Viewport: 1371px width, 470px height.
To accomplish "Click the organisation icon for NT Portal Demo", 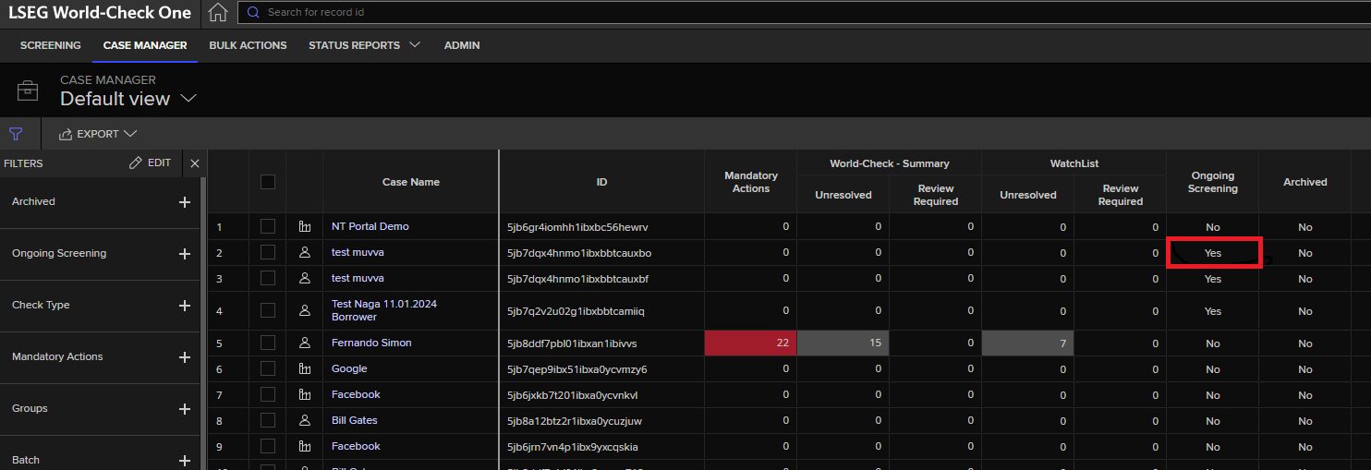I will click(x=304, y=226).
